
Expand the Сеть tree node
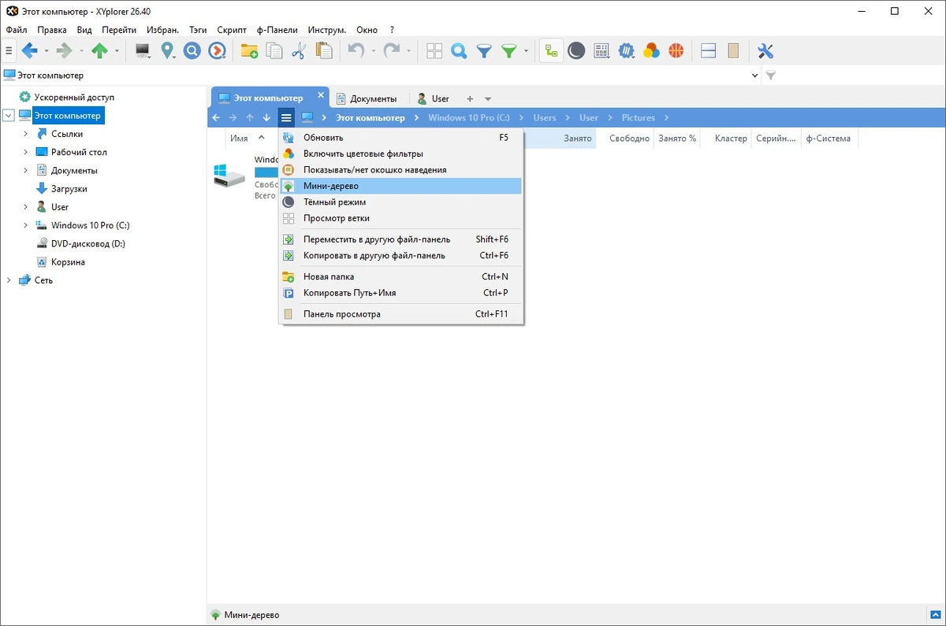[9, 280]
